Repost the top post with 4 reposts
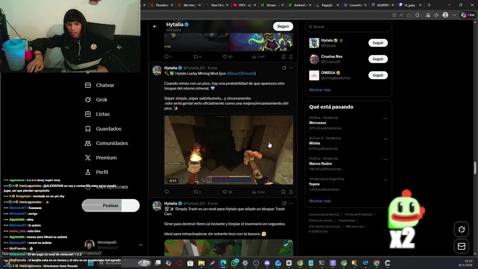This screenshot has height=269, width=478. 197,57
